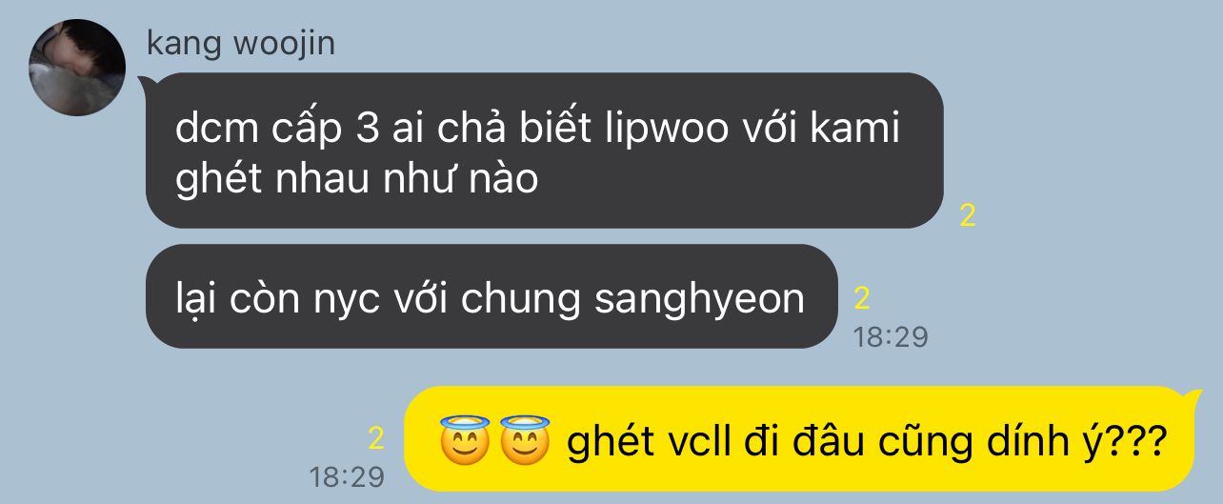Click the first smiling halo emoji
The image size is (1223, 504).
(465, 441)
